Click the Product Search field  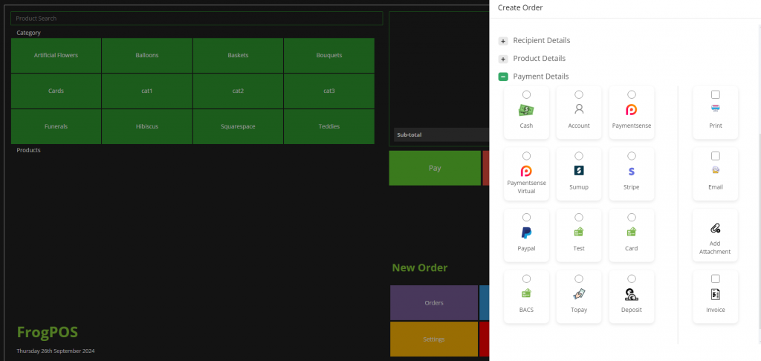point(197,18)
